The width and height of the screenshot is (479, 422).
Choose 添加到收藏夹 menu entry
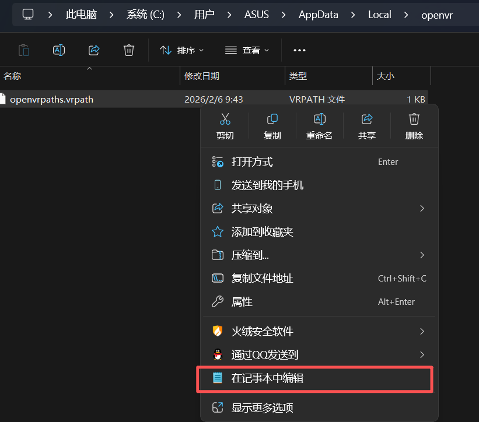(319, 232)
